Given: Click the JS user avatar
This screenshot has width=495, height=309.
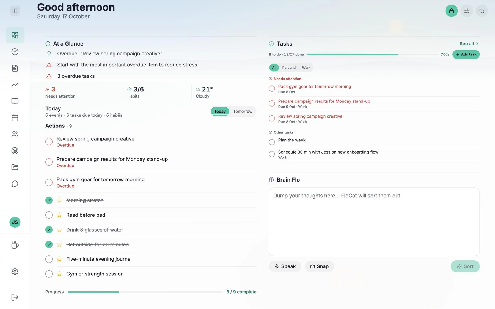Looking at the screenshot, I should 15,222.
